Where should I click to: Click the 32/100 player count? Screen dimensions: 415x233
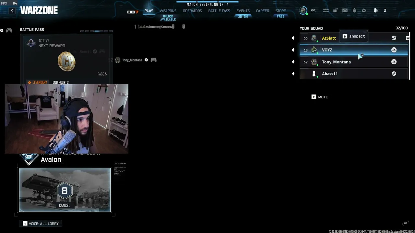coord(401,28)
